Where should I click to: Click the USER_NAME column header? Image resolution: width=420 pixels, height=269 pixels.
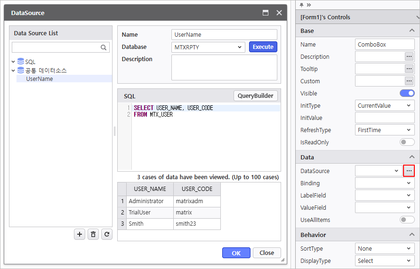click(x=150, y=189)
